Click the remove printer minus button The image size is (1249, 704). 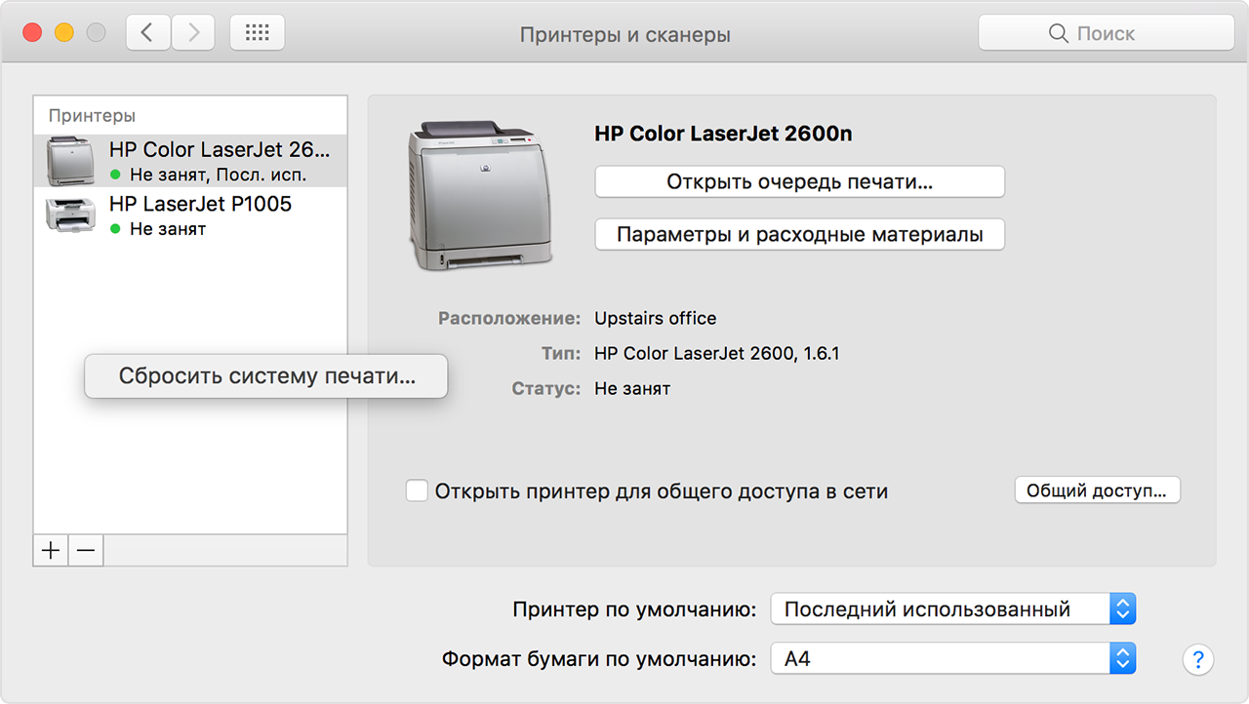tap(86, 551)
